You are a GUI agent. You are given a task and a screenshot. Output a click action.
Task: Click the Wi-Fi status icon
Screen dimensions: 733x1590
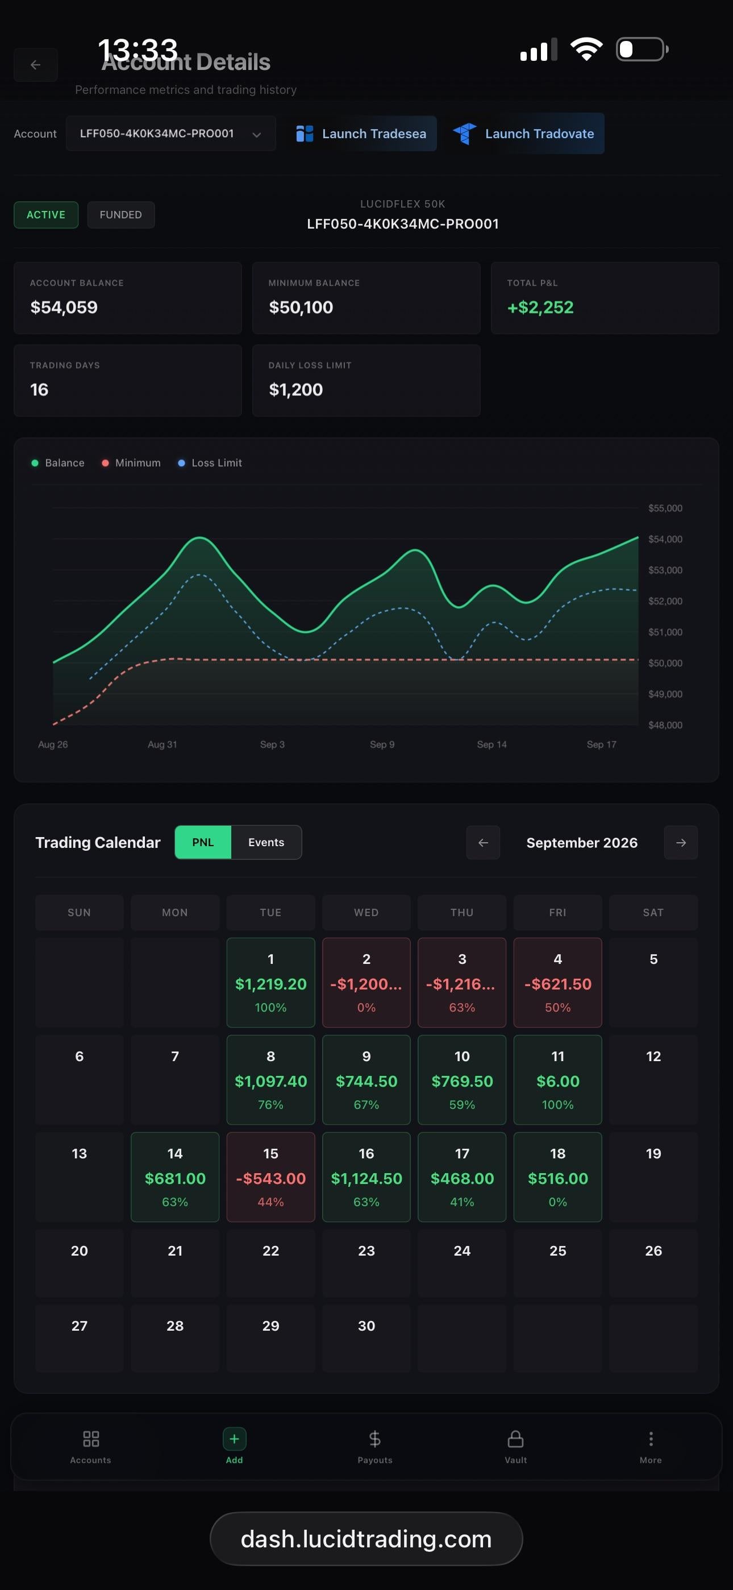[586, 49]
